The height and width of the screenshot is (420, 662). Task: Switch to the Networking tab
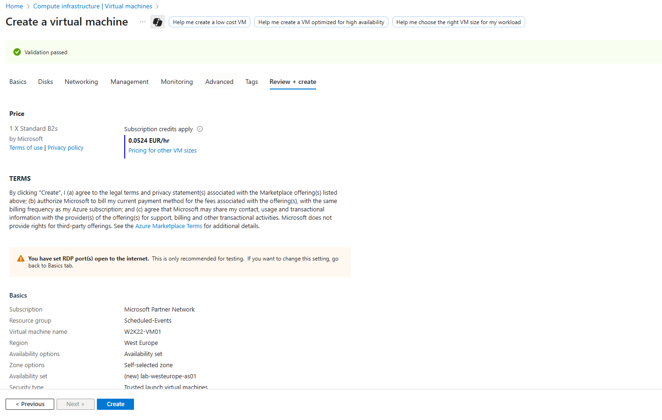[x=82, y=82]
